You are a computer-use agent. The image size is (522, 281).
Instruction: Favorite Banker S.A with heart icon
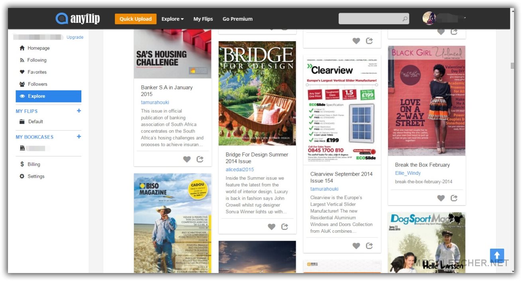click(187, 159)
